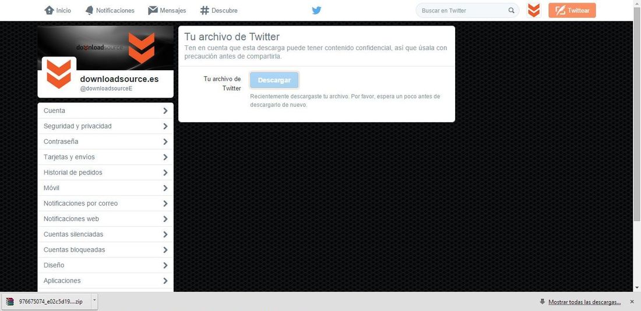Click chevron arrow beside Cuenta

[x=165, y=111]
